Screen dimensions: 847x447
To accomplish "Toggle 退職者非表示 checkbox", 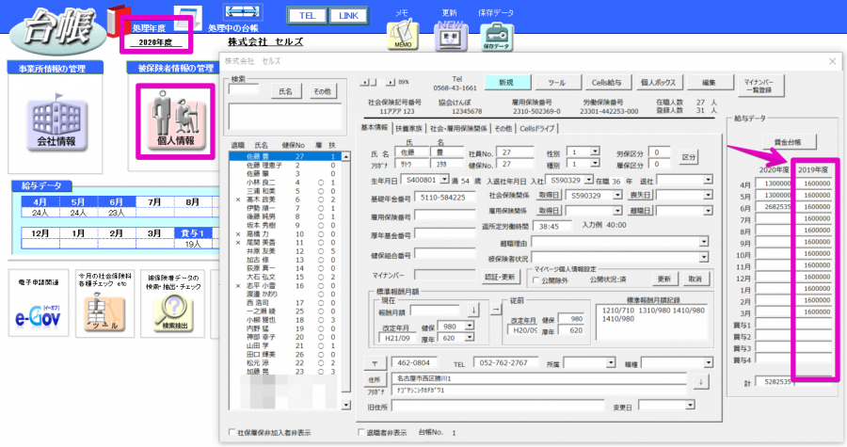I will coord(361,432).
